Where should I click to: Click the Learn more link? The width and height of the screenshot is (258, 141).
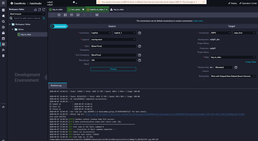(198, 21)
